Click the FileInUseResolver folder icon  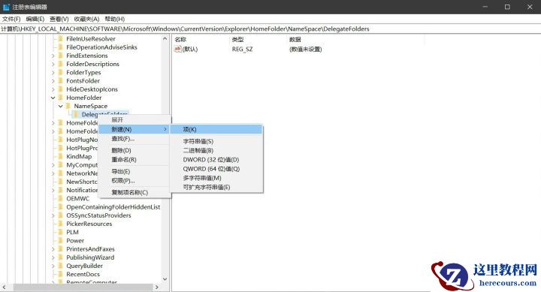[61, 38]
